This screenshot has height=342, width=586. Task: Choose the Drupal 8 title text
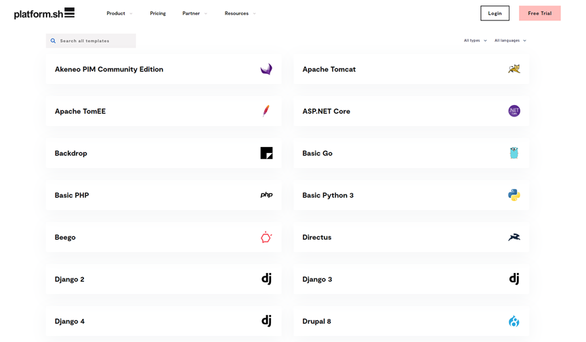point(316,321)
